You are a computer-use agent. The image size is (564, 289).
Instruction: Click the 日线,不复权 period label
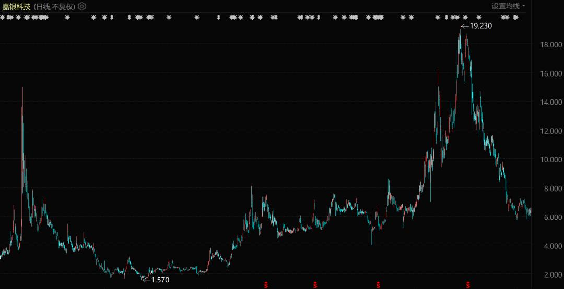click(x=55, y=6)
